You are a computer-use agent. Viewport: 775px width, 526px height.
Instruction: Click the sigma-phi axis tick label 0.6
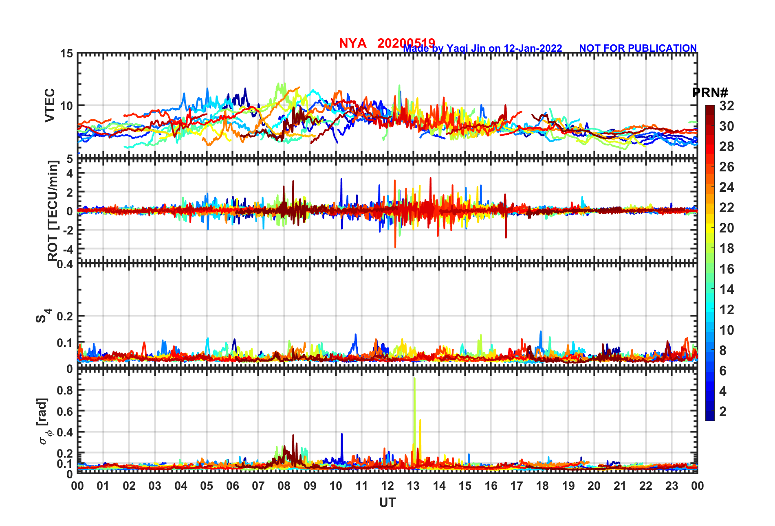pyautogui.click(x=65, y=411)
